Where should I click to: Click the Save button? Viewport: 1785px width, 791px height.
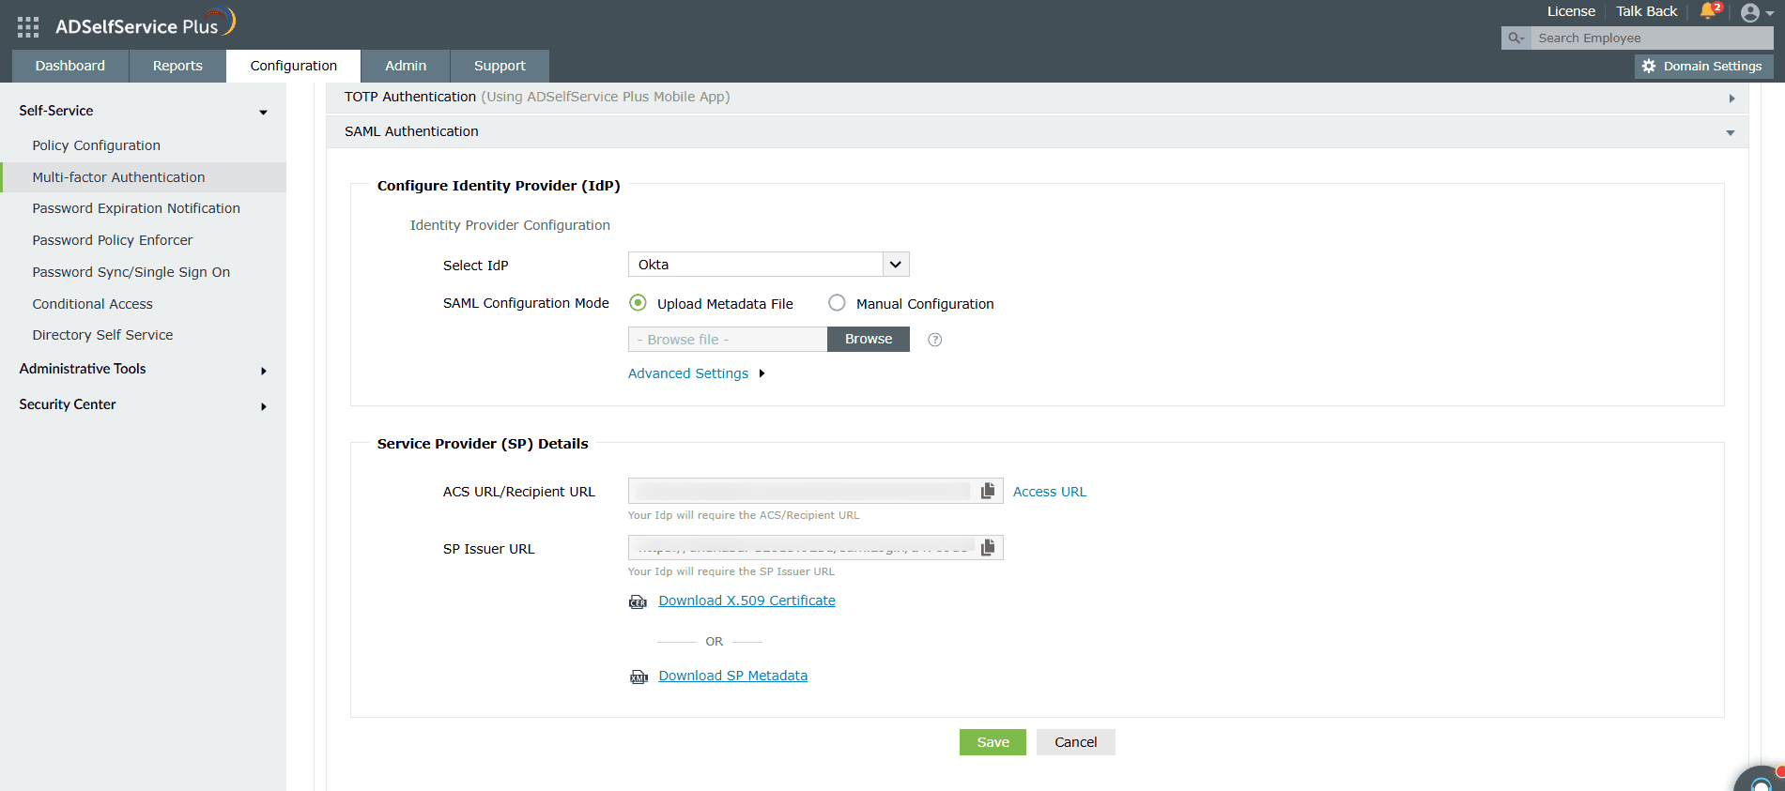click(x=993, y=742)
